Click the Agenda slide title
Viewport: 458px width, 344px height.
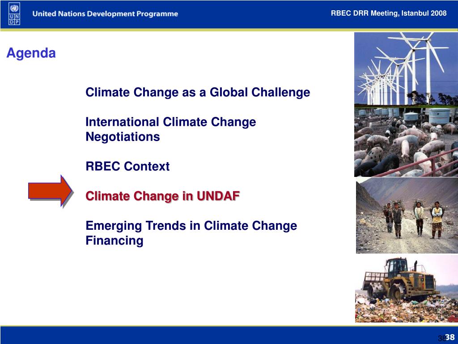click(31, 53)
